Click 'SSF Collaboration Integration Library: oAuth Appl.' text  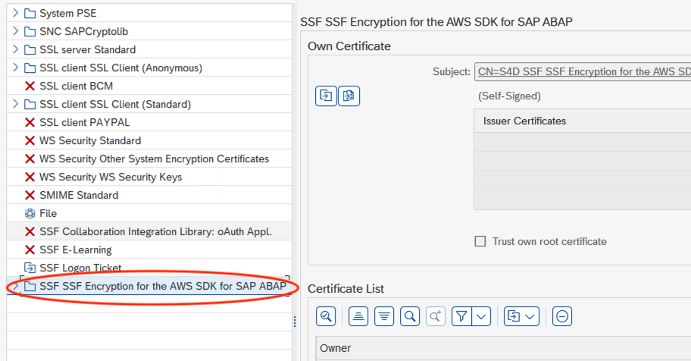point(155,232)
